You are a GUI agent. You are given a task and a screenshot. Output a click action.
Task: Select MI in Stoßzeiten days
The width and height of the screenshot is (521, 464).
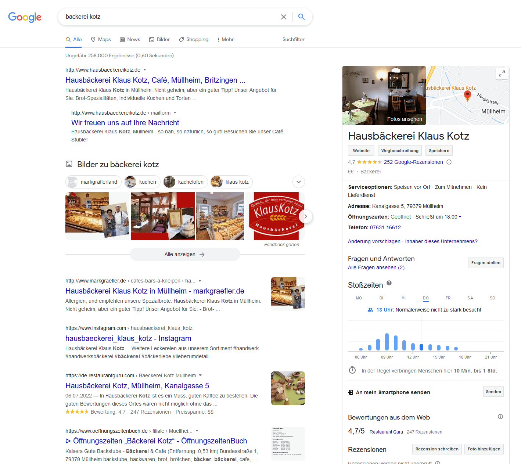click(x=403, y=298)
